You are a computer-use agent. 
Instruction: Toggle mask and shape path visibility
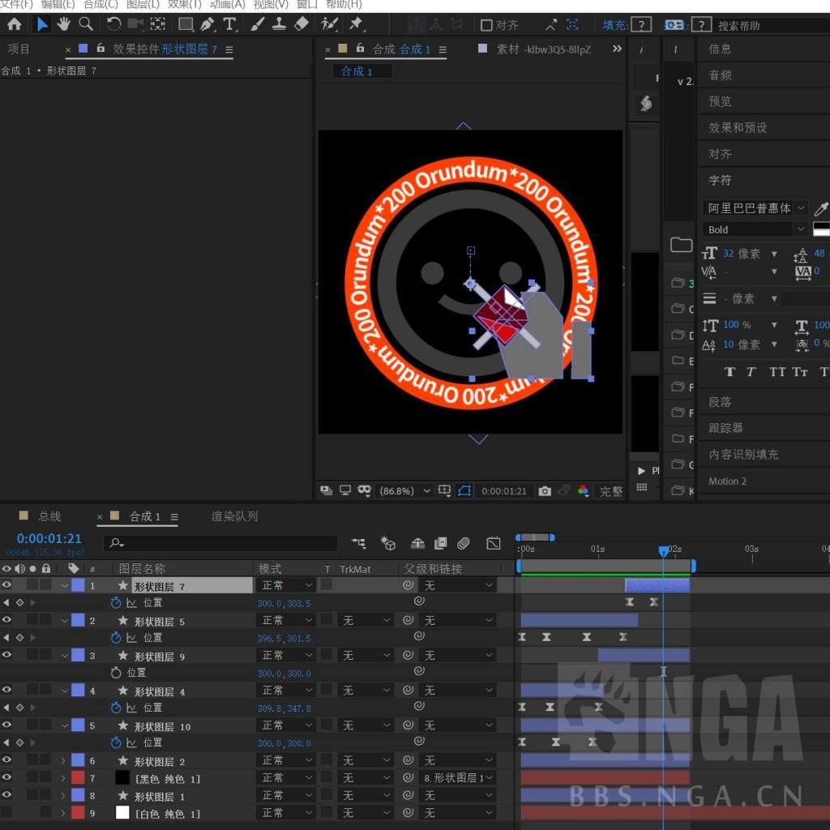pos(464,490)
